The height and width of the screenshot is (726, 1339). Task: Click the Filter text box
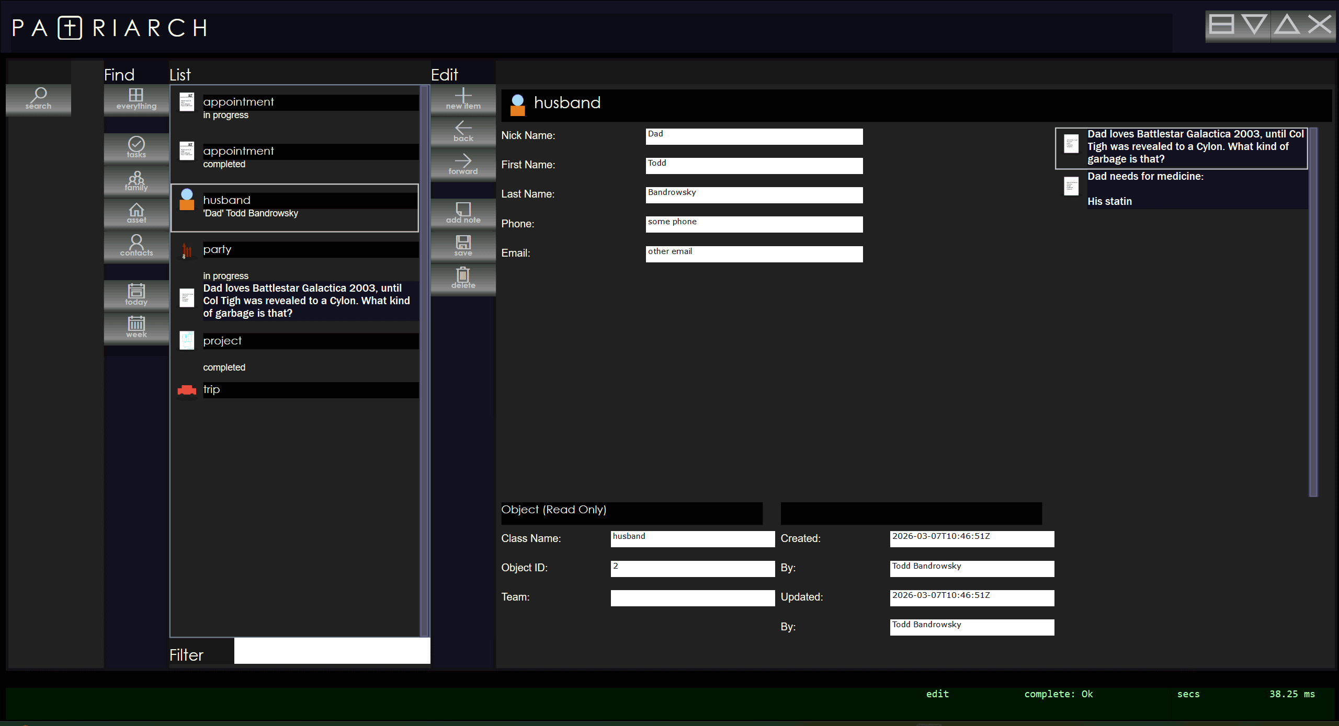pyautogui.click(x=332, y=651)
